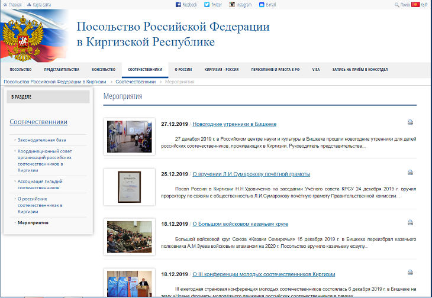
Task: Open the Карта сайта link
Action: click(x=38, y=5)
